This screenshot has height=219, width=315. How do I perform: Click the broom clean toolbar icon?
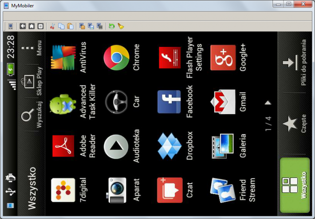coord(121,26)
